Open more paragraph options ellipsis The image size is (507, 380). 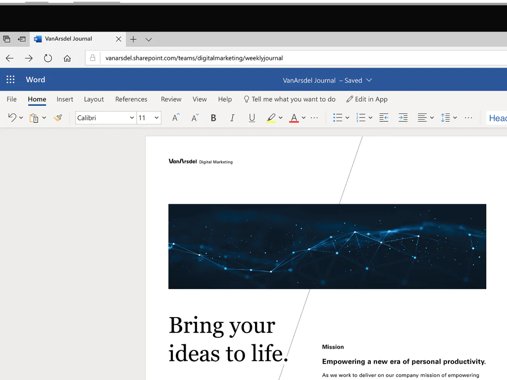pyautogui.click(x=468, y=118)
